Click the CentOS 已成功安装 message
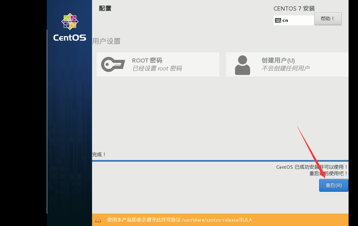The image size is (358, 226). (312, 167)
